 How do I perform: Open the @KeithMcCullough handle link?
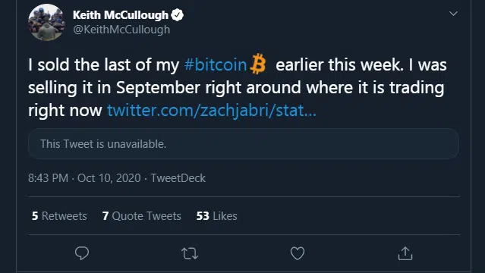pos(121,30)
